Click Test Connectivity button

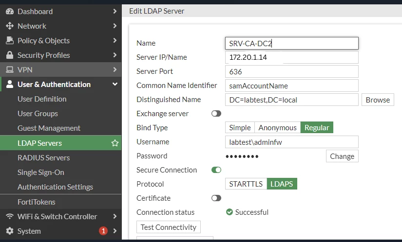tap(169, 227)
